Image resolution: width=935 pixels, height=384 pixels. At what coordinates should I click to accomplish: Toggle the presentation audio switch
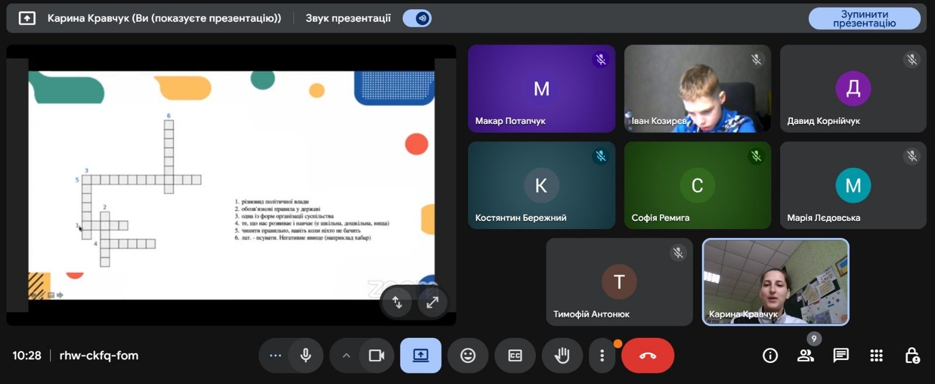(417, 18)
